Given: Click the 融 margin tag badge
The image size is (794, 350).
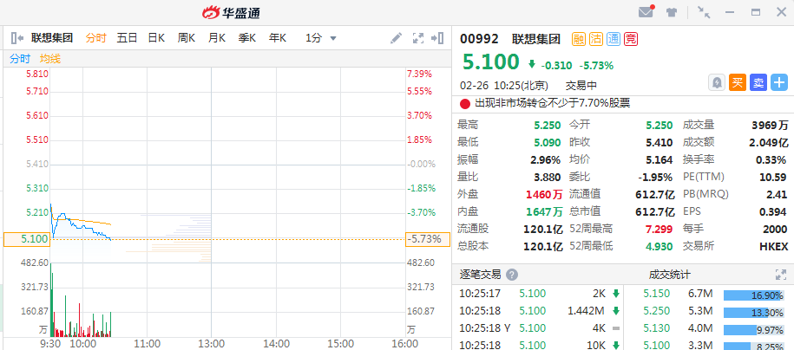Looking at the screenshot, I should [x=579, y=38].
